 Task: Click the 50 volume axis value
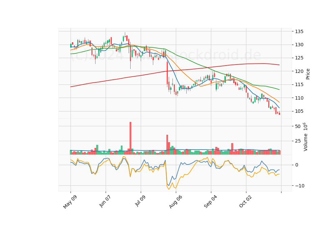pos(298,126)
